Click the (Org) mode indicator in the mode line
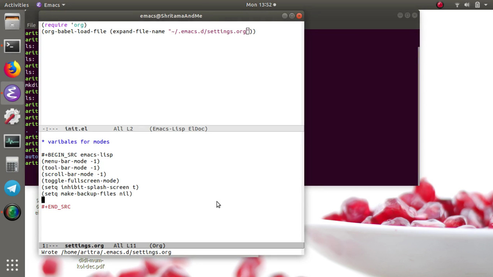 [157, 245]
